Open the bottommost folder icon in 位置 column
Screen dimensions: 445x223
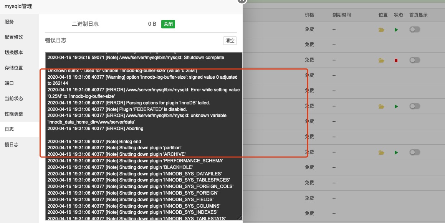(381, 153)
